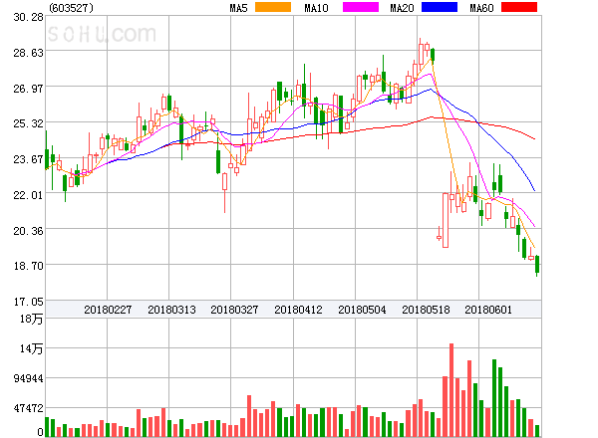This screenshot has height=438, width=598.
Task: Select the MA60 legend label
Action: [481, 8]
